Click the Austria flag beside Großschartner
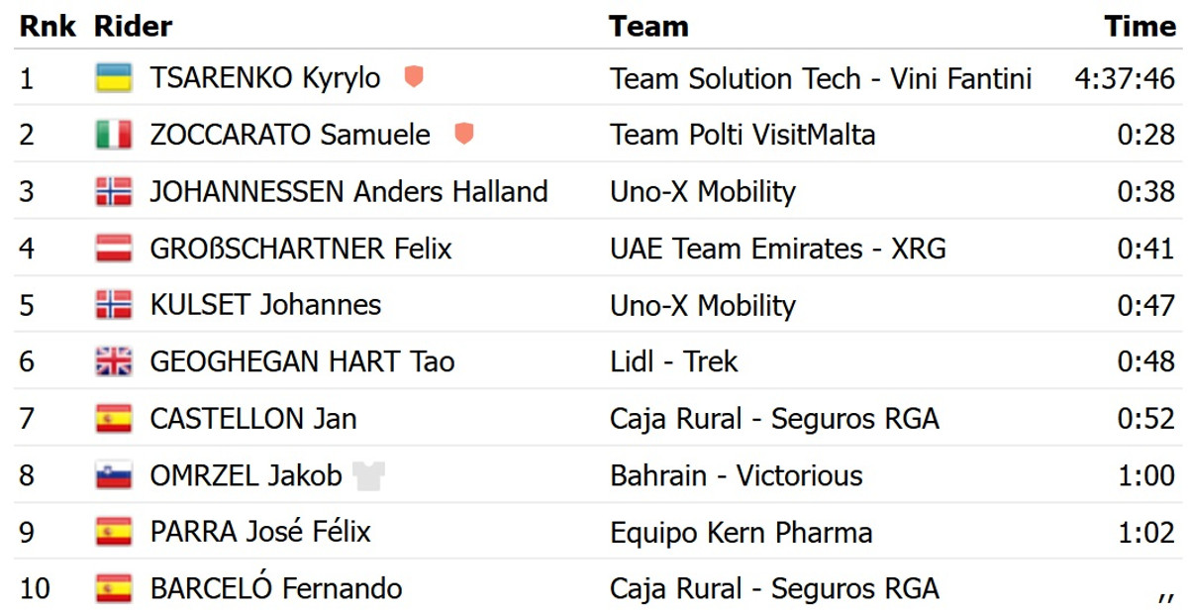Image resolution: width=1188 pixels, height=614 pixels. (x=114, y=248)
